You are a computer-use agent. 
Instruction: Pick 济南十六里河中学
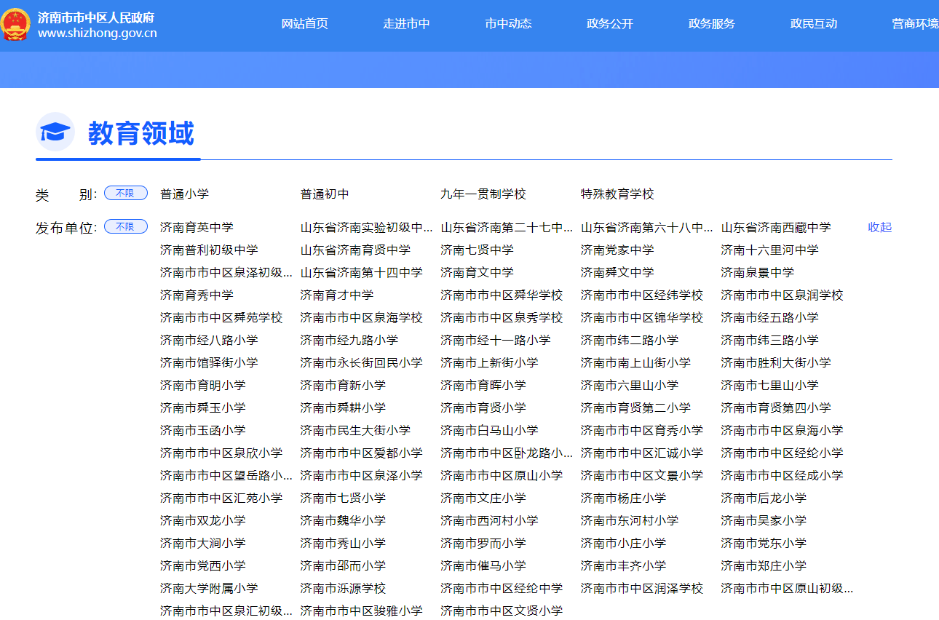click(x=769, y=250)
